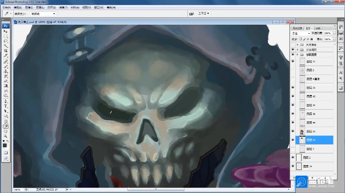Select the Clone Stamp tool

point(6,71)
